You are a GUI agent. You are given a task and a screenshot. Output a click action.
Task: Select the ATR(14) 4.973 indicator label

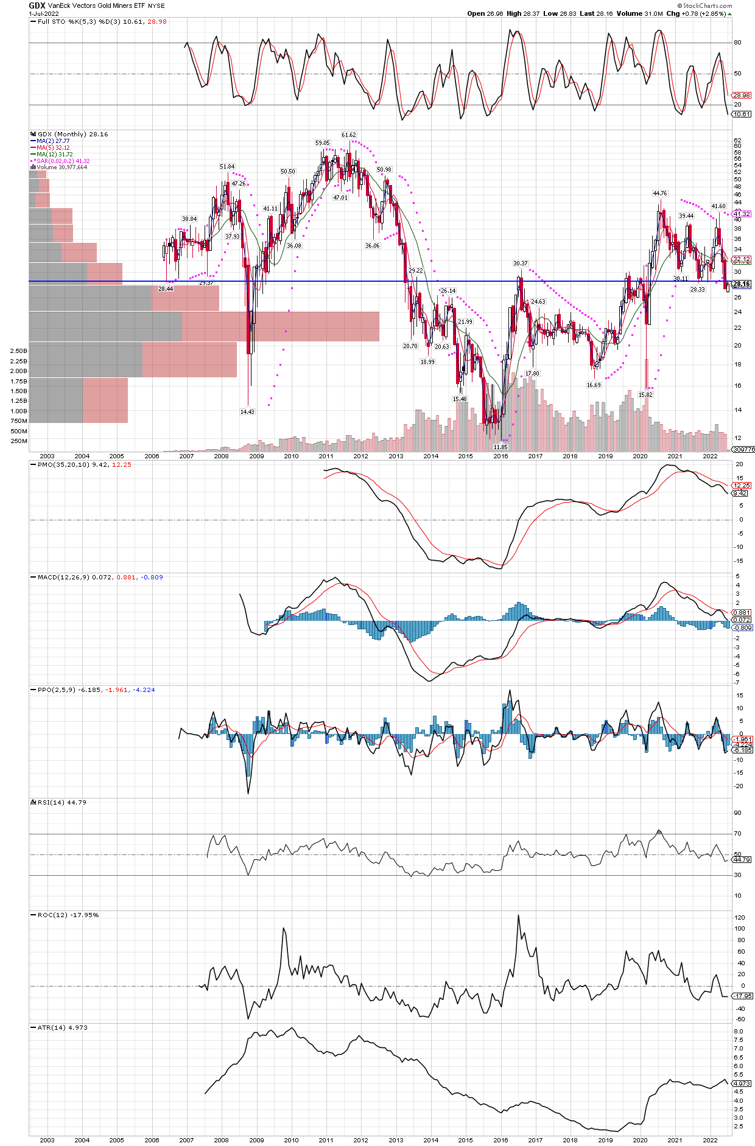pyautogui.click(x=62, y=1027)
